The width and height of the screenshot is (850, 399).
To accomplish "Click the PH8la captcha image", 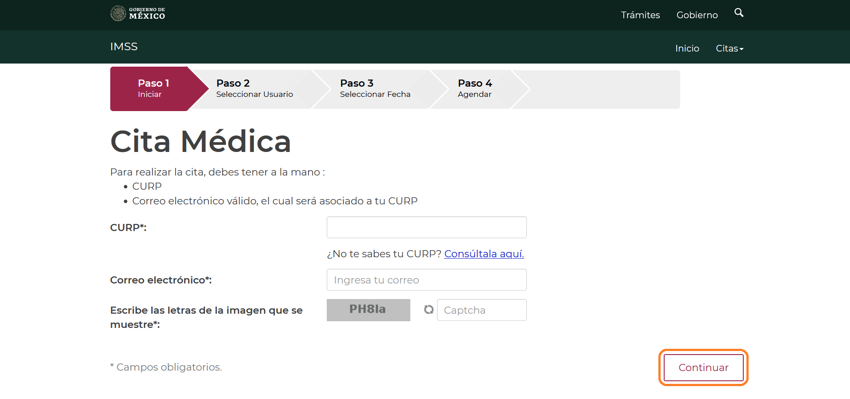I will pos(369,310).
